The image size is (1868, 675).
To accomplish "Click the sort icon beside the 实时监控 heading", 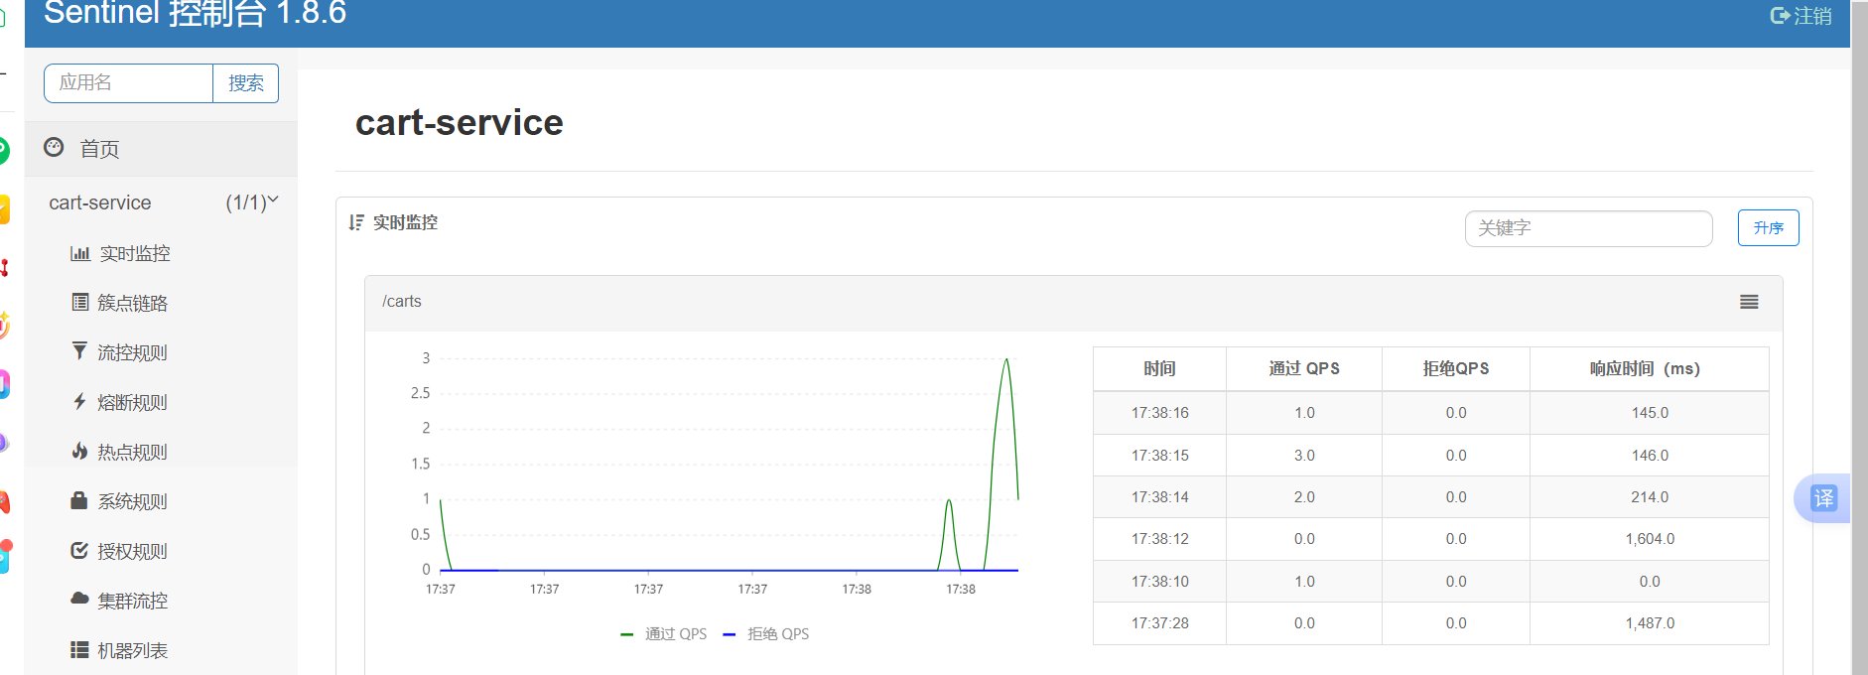I will point(356,222).
